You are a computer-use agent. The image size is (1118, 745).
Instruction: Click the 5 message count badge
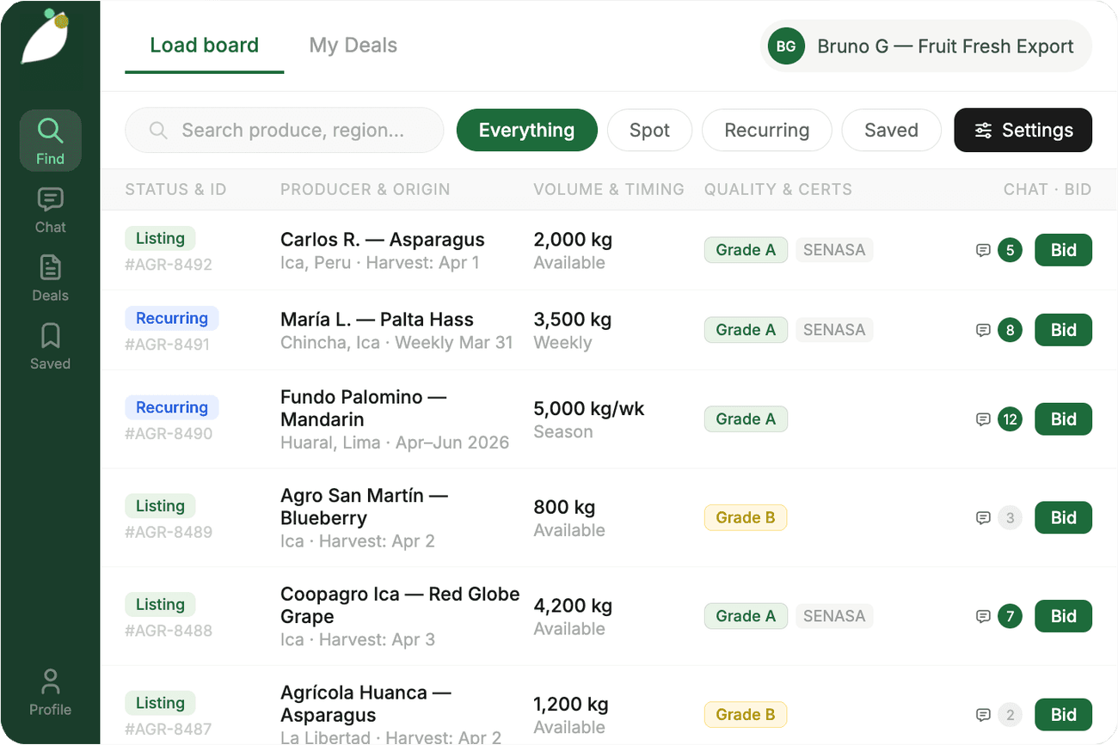pos(1010,251)
